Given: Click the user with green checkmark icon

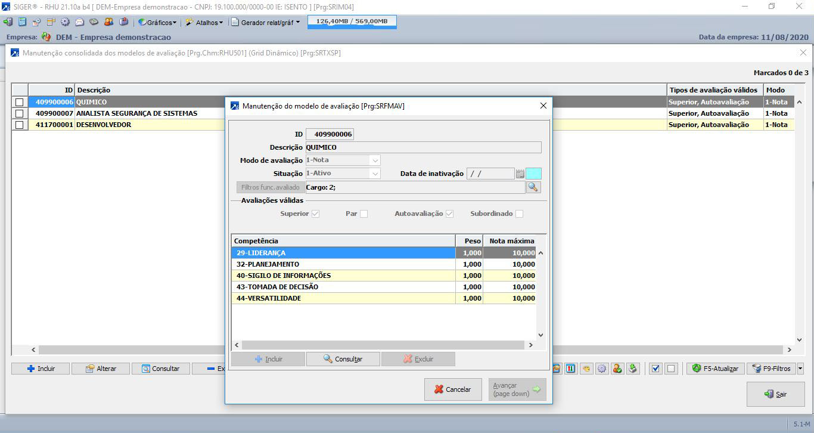Looking at the screenshot, I should 617,369.
